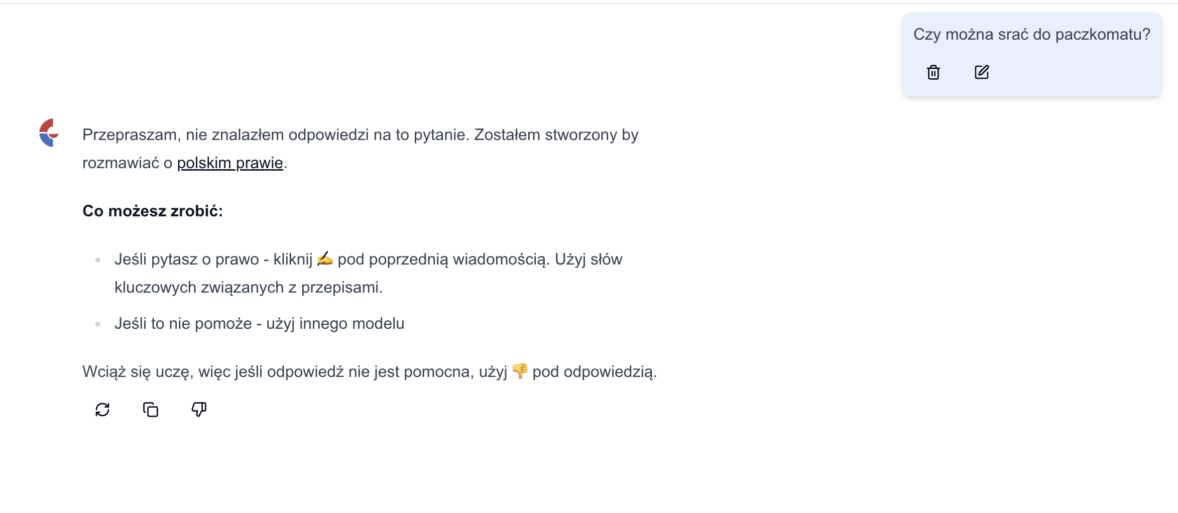The height and width of the screenshot is (513, 1178).
Task: Regenerate the assistant's response
Action: tap(102, 410)
